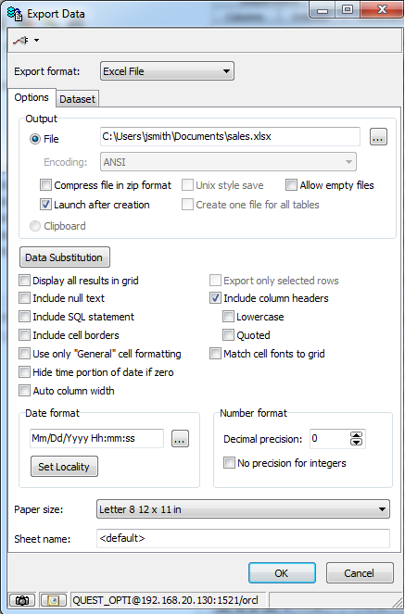The height and width of the screenshot is (614, 405).
Task: Click the settings template icon in toolbar
Action: [20, 40]
